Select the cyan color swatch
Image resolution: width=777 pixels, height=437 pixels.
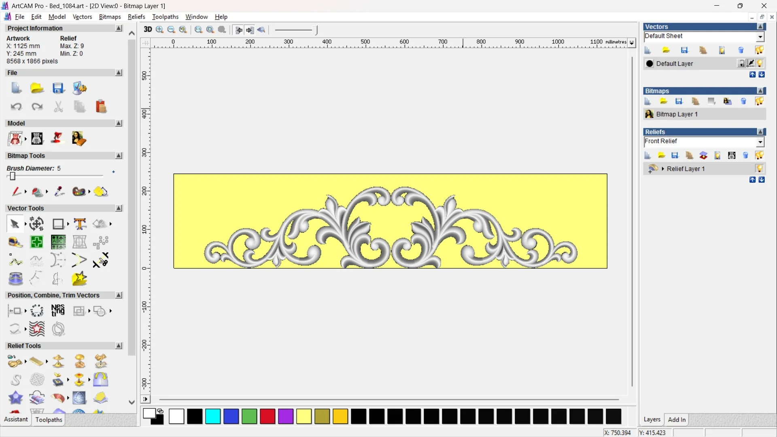point(213,416)
